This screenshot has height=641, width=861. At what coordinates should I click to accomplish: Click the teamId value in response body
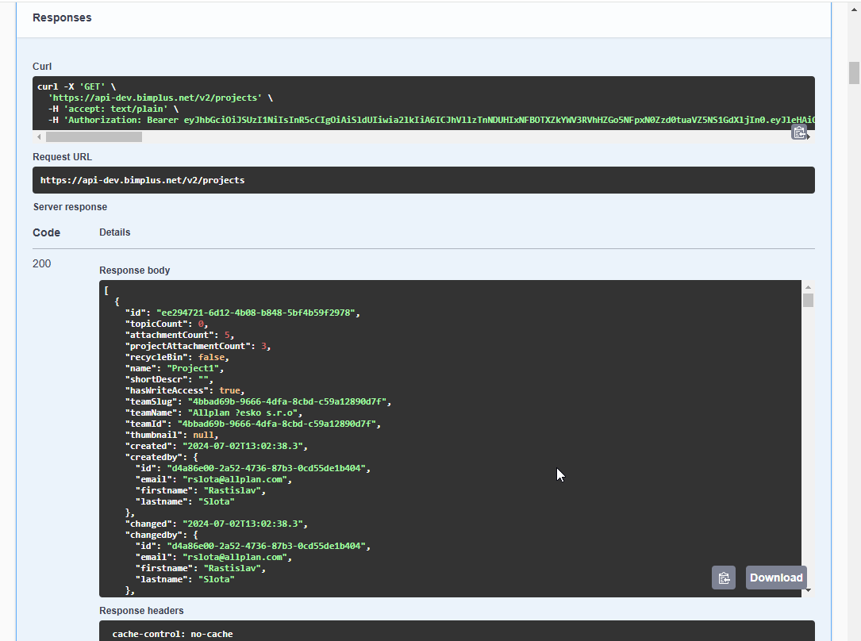(277, 424)
